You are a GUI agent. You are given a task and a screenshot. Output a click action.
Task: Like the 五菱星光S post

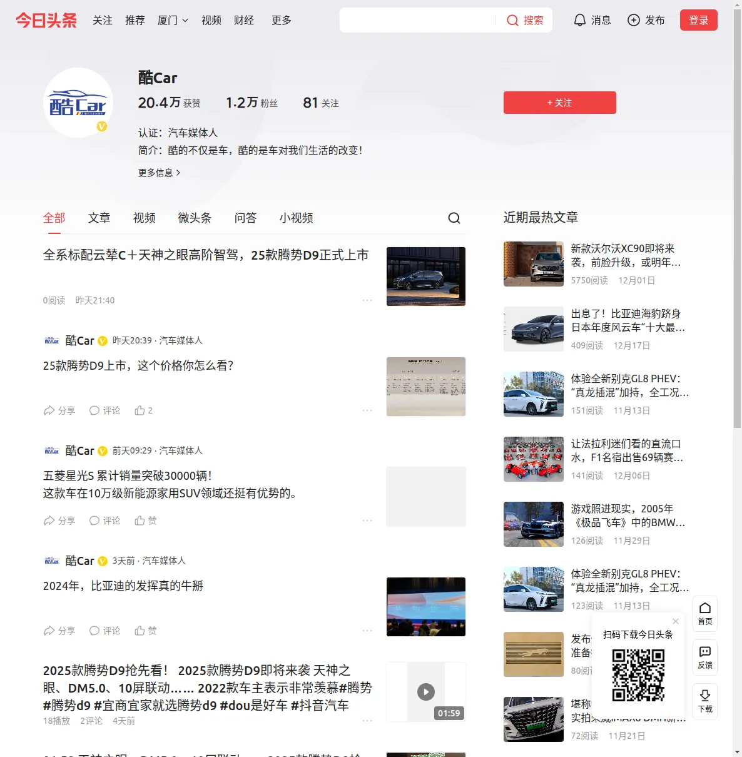tap(146, 521)
